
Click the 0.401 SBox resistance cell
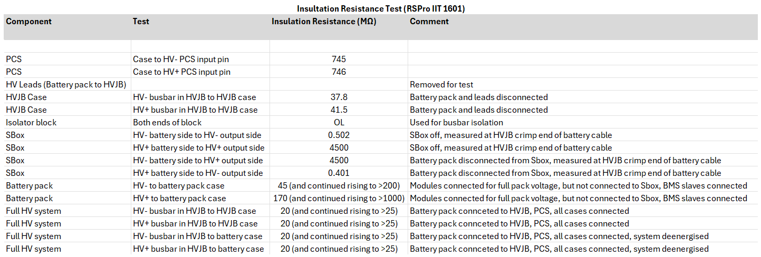pyautogui.click(x=339, y=173)
